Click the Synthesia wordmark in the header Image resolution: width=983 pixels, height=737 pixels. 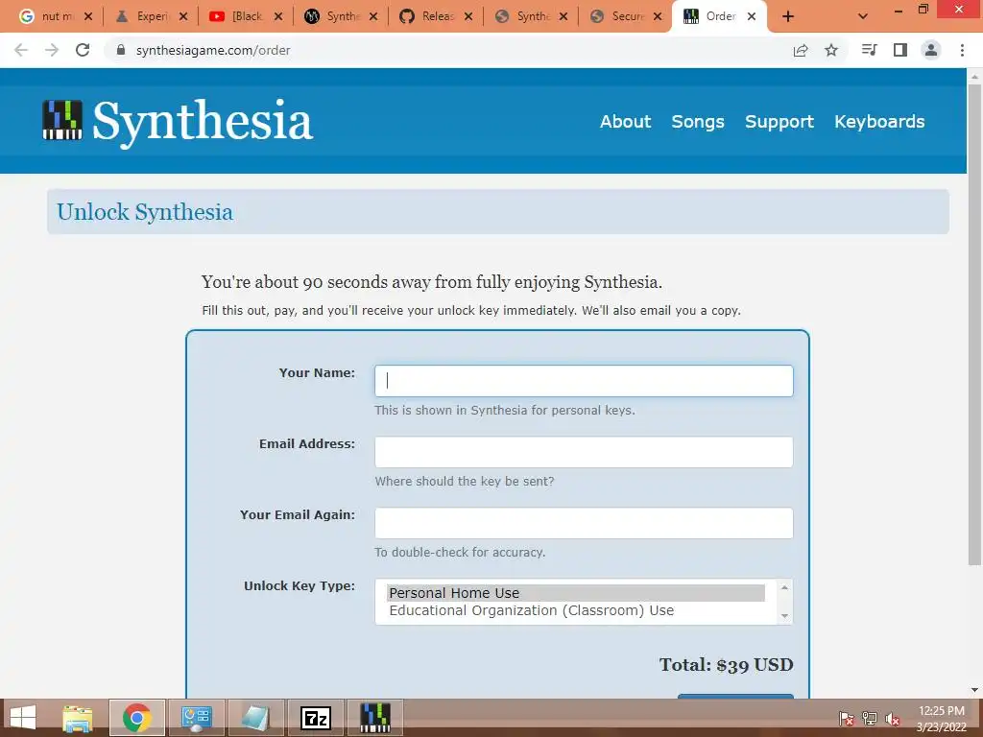coord(203,122)
